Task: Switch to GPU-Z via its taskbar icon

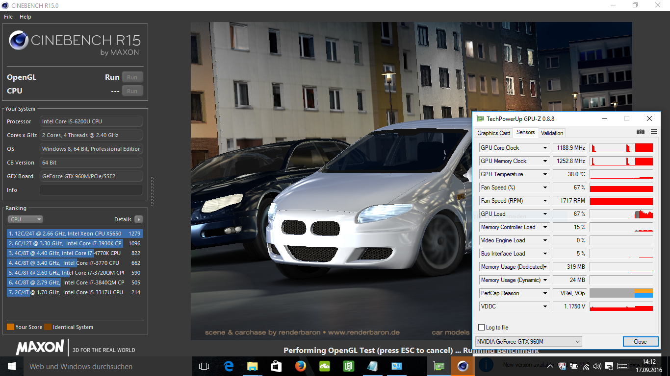Action: (x=438, y=366)
